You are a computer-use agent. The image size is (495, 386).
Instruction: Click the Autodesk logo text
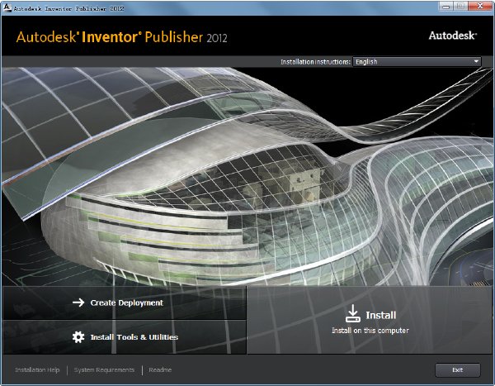pyautogui.click(x=453, y=36)
